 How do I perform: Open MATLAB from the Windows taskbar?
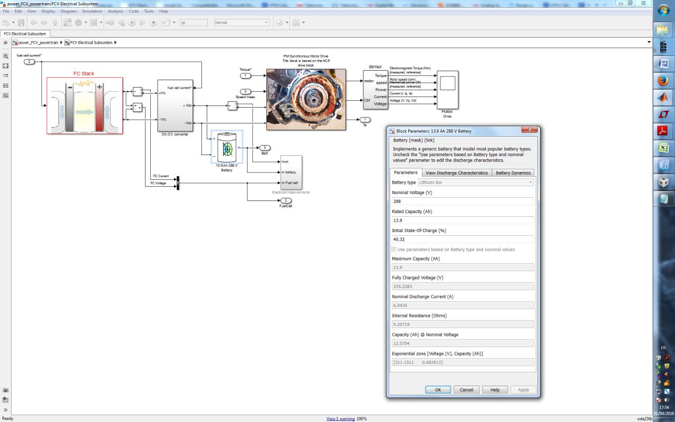pos(663,98)
